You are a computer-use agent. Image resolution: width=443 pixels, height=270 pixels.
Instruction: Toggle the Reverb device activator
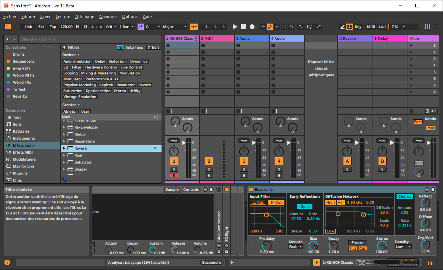pyautogui.click(x=251, y=189)
